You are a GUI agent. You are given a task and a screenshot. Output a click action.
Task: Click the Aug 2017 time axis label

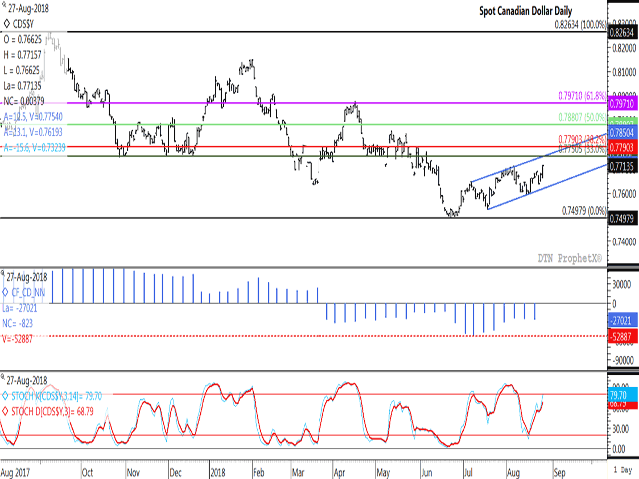point(16,472)
